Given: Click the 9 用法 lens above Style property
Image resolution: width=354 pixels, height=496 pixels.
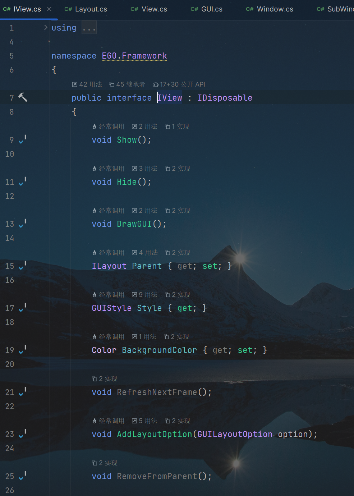Looking at the screenshot, I should (x=144, y=295).
